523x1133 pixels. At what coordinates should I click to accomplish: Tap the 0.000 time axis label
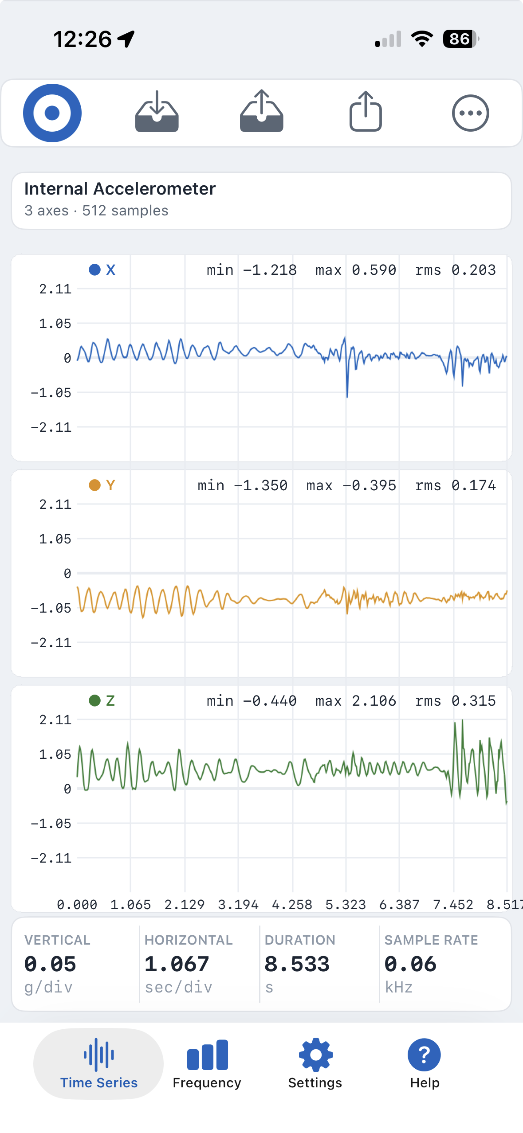click(x=77, y=905)
